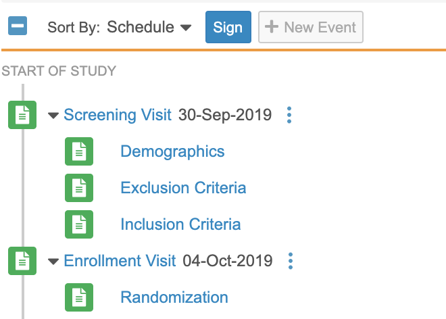Screen dimensions: 446x319
Task: Open Enrollment Visit three-dot actions menu
Action: click(x=291, y=261)
